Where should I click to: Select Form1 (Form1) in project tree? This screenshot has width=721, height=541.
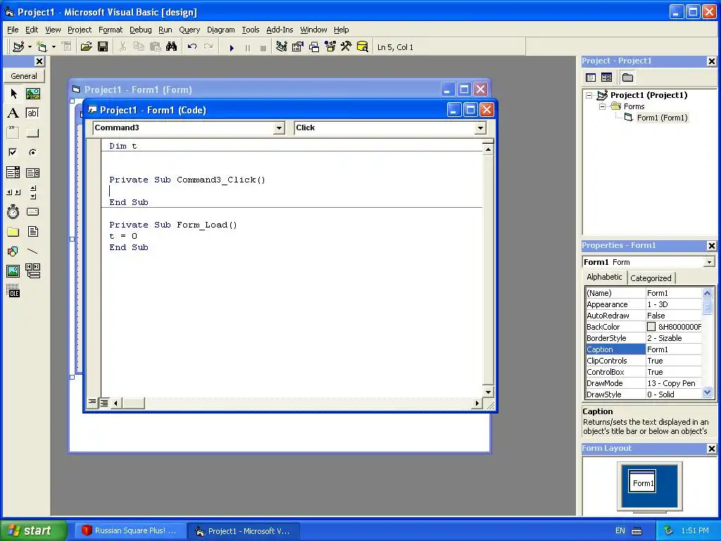point(662,118)
